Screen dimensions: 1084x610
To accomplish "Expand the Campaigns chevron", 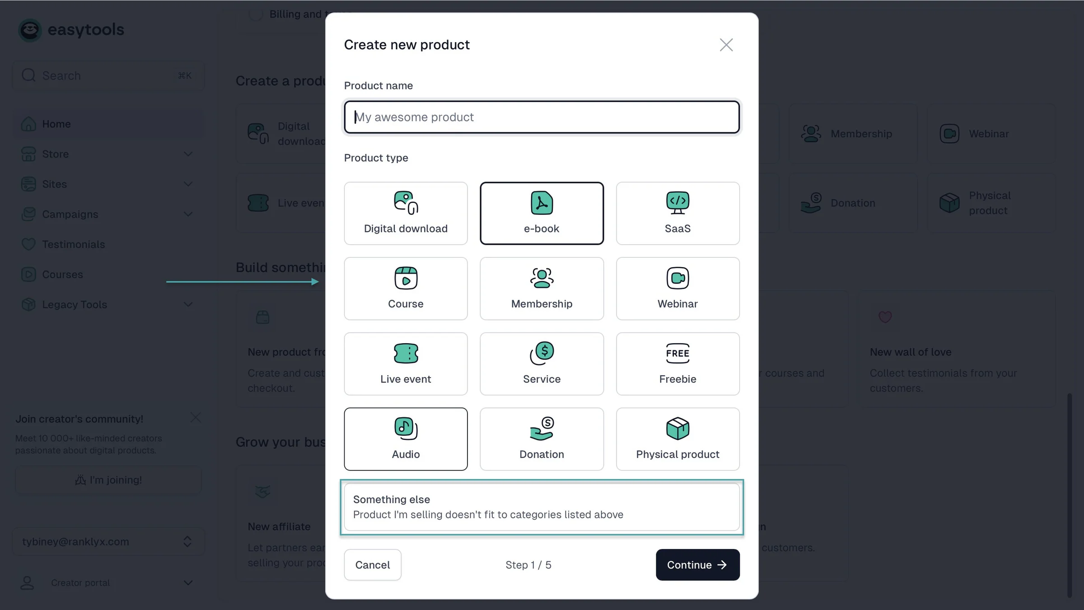I will click(x=188, y=214).
